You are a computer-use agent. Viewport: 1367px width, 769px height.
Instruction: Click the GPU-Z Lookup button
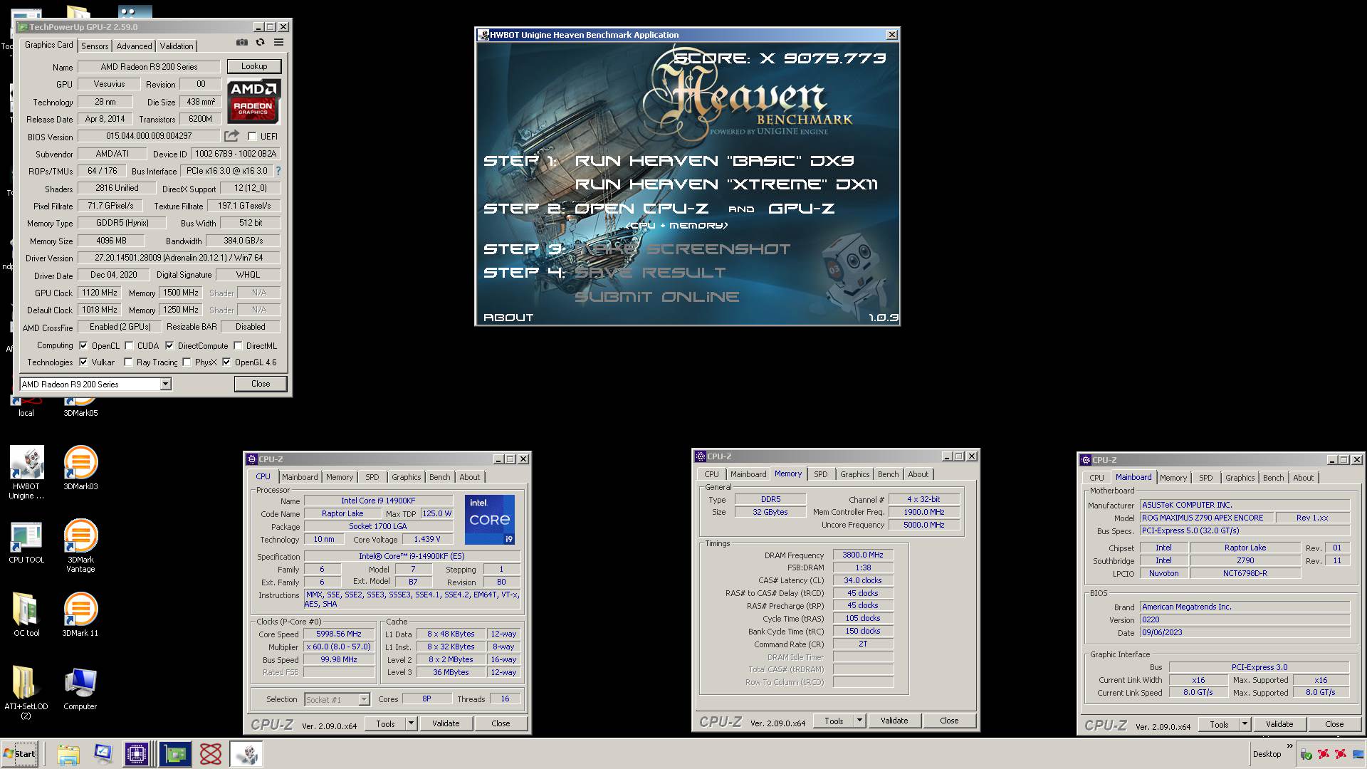pyautogui.click(x=254, y=66)
